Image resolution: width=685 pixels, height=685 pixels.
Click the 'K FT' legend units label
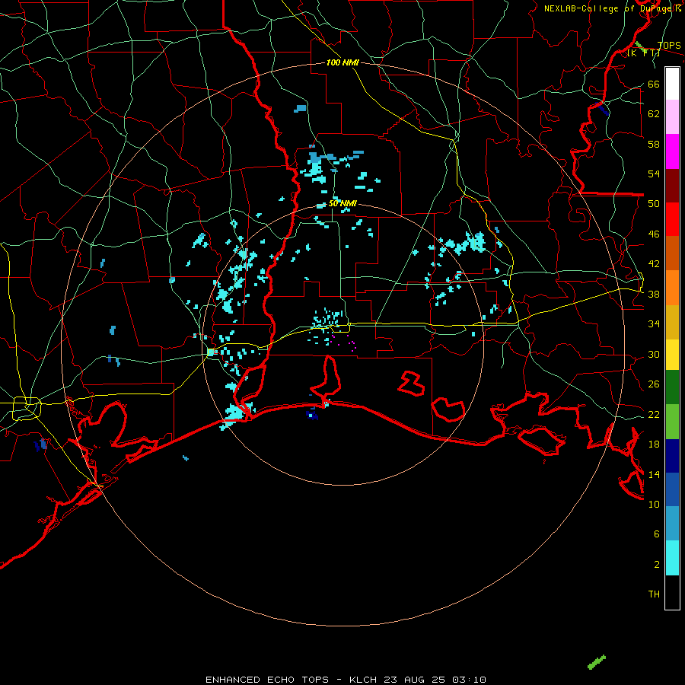[643, 53]
